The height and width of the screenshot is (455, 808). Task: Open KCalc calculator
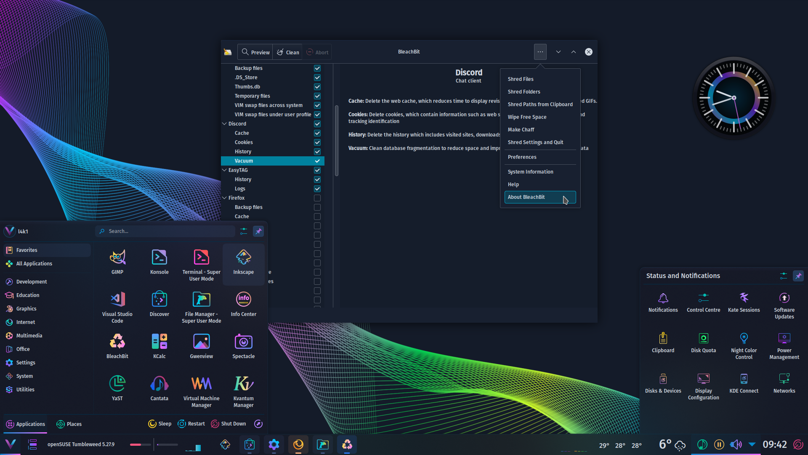[159, 346]
